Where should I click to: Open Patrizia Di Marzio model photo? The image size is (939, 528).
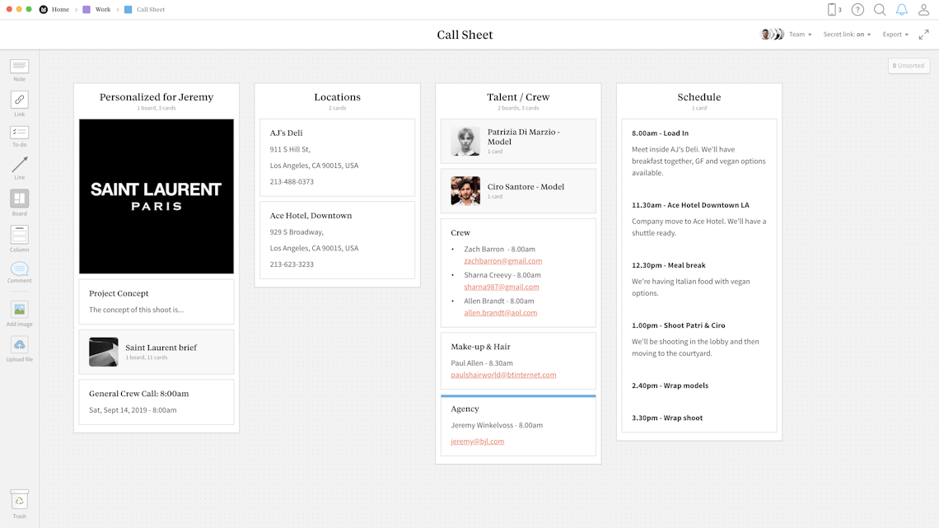[x=465, y=142]
